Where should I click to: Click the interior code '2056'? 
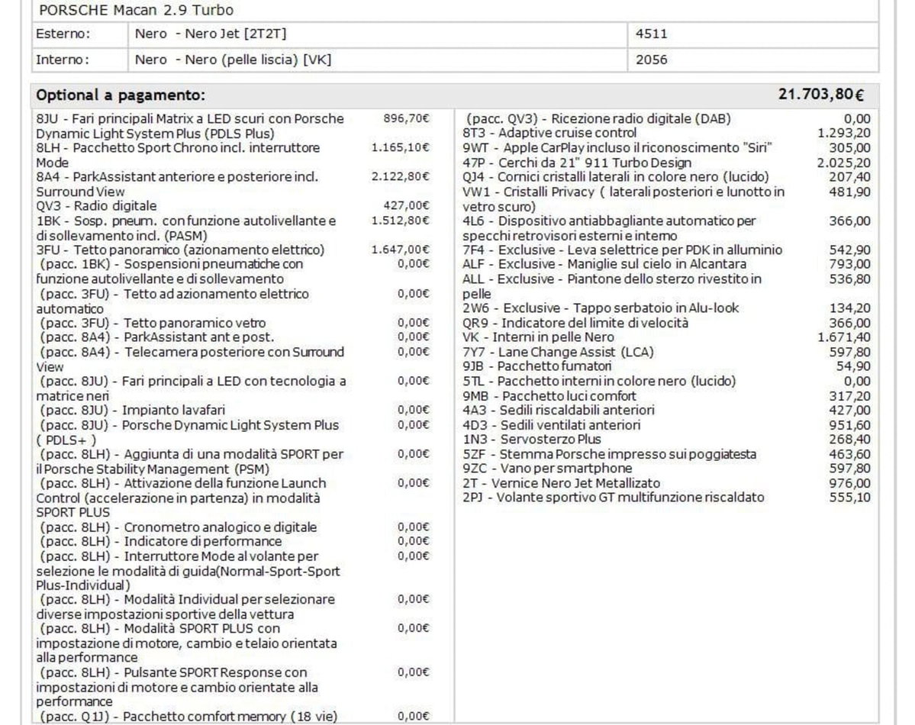[x=651, y=60]
